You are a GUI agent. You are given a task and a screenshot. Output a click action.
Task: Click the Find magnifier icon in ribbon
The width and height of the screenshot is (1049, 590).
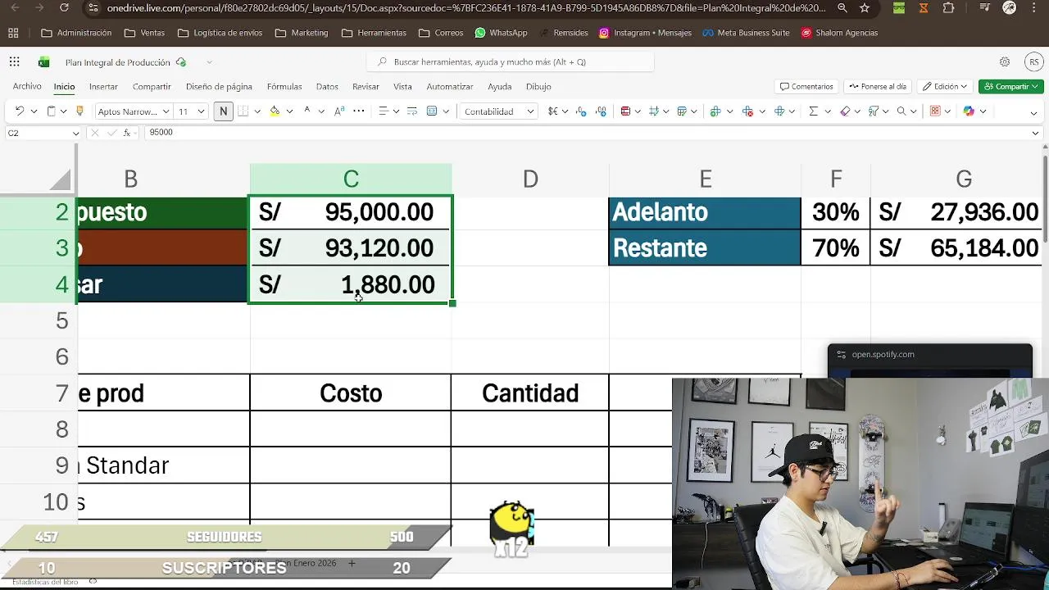pos(901,111)
